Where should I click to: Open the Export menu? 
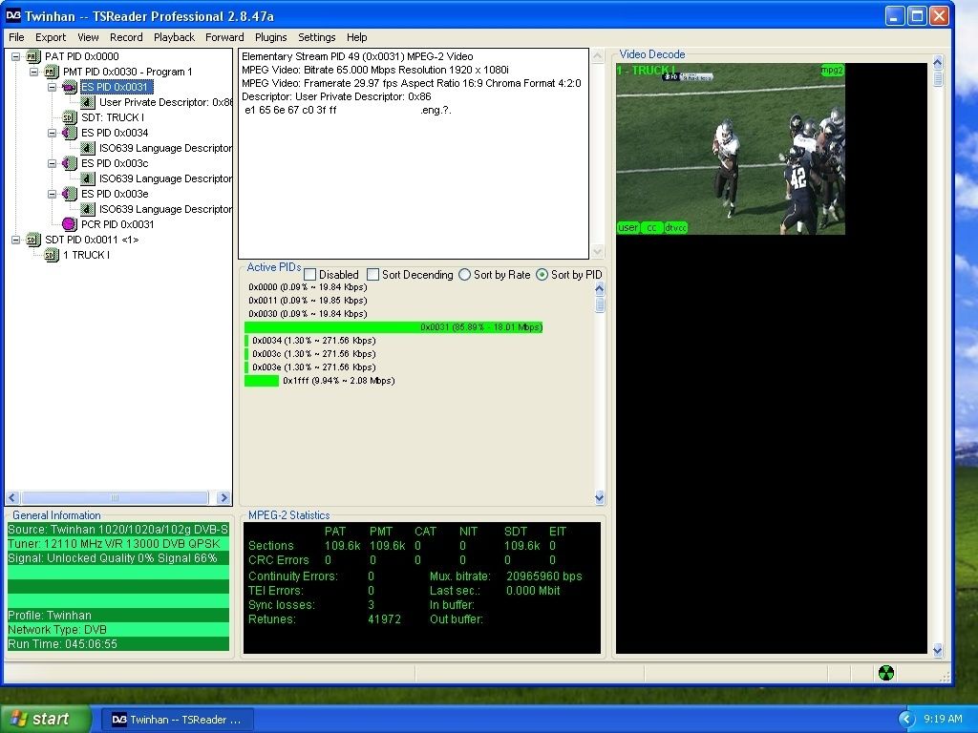coord(51,37)
